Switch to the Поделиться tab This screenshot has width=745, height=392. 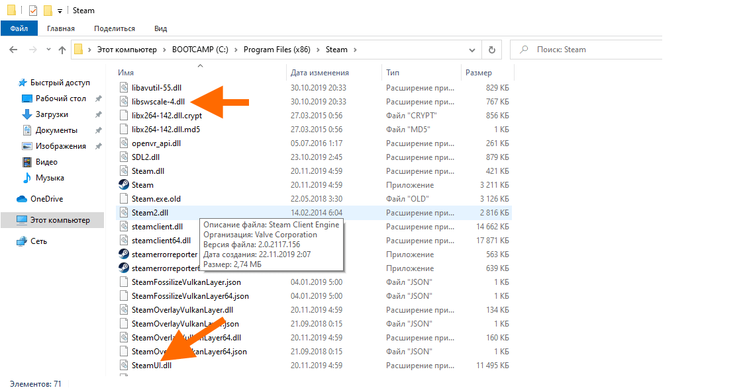tap(115, 28)
